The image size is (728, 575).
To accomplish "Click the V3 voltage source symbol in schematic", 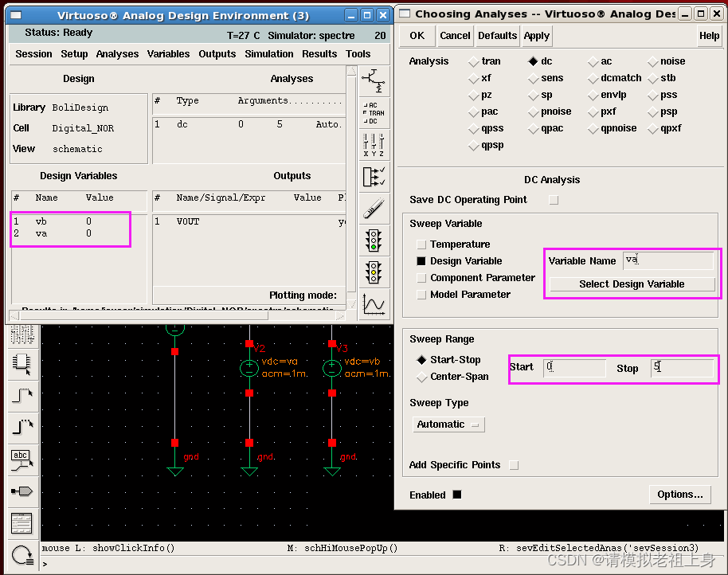I will 332,368.
